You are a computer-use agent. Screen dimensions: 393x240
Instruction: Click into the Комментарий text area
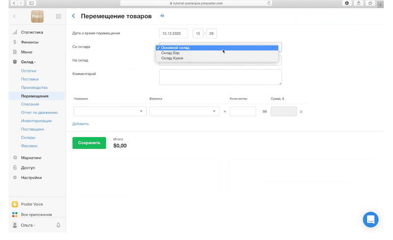220,77
